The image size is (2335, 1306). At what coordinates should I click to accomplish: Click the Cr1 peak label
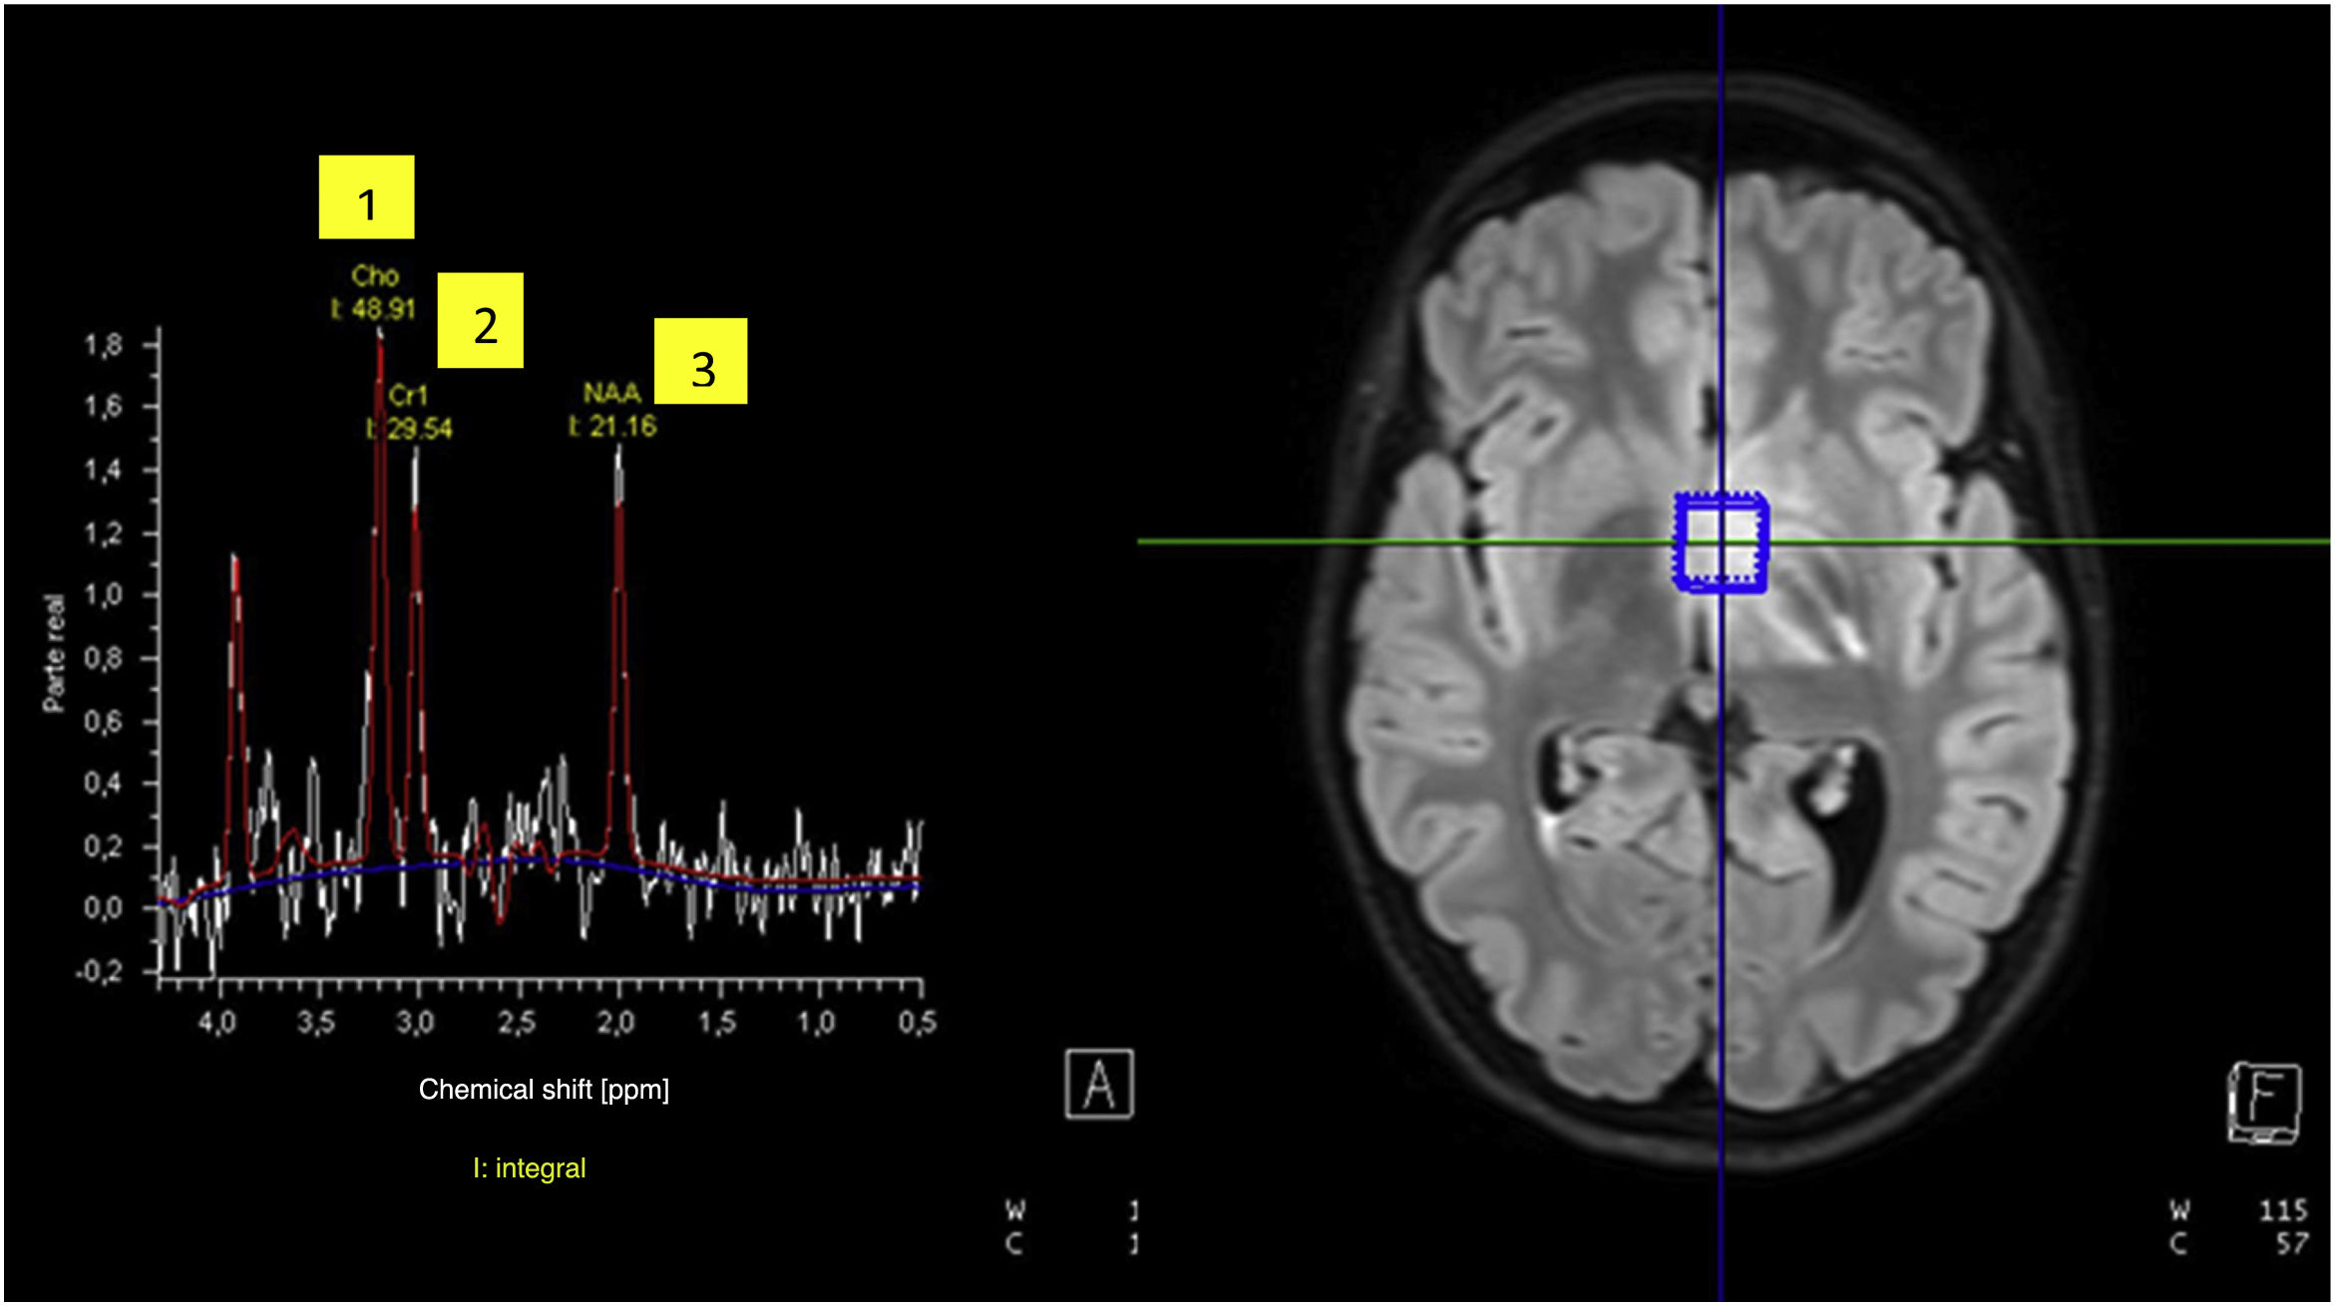point(407,396)
